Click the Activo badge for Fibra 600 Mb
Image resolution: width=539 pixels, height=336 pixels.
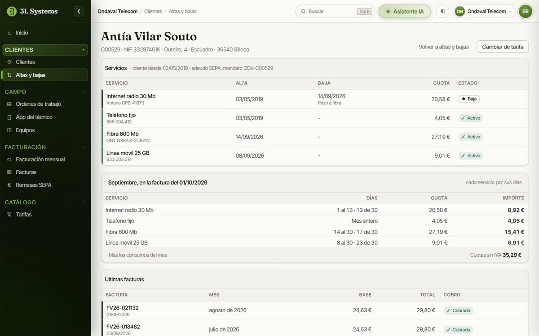pyautogui.click(x=471, y=137)
